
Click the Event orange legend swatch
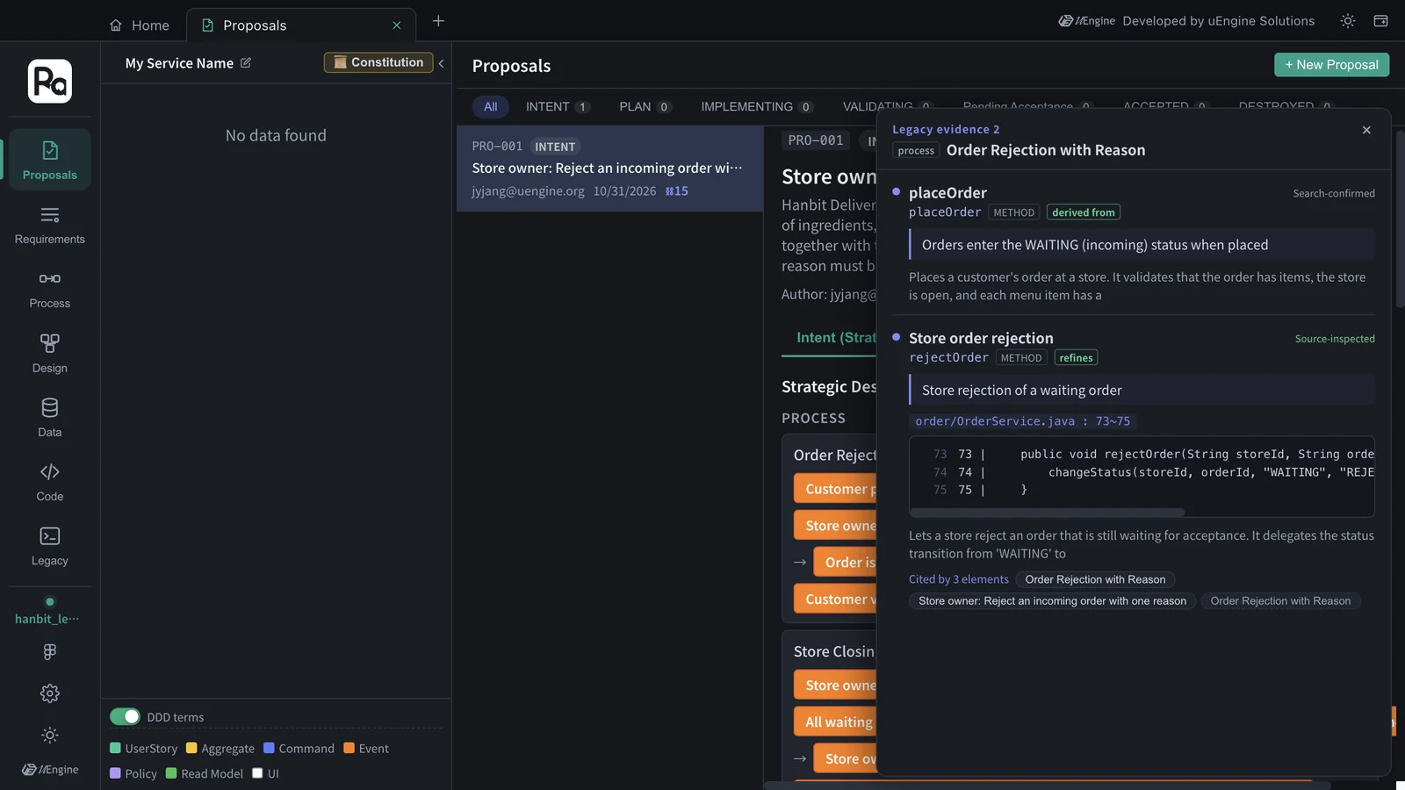coord(349,748)
